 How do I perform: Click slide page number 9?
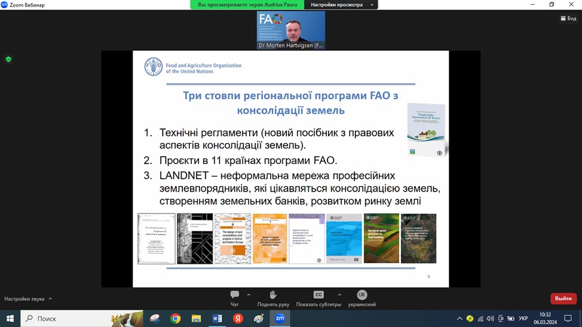point(428,277)
